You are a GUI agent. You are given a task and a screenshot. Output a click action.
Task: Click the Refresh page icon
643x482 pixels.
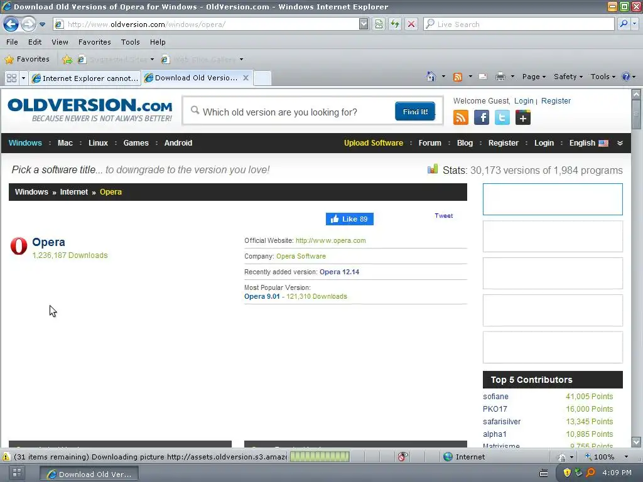(x=395, y=24)
